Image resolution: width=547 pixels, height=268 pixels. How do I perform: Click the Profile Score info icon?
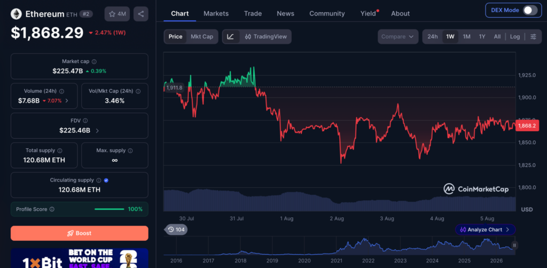52,209
